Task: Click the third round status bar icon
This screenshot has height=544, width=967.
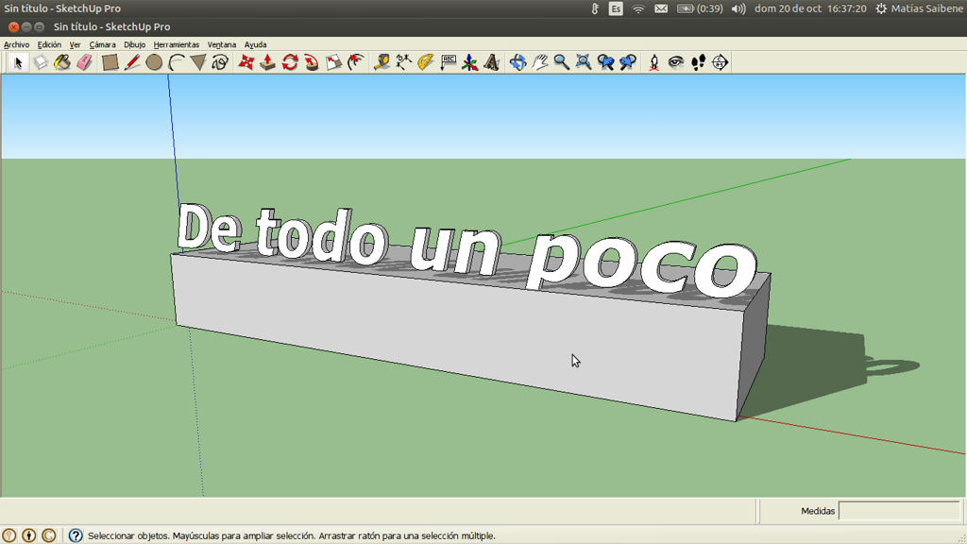Action: tap(49, 535)
